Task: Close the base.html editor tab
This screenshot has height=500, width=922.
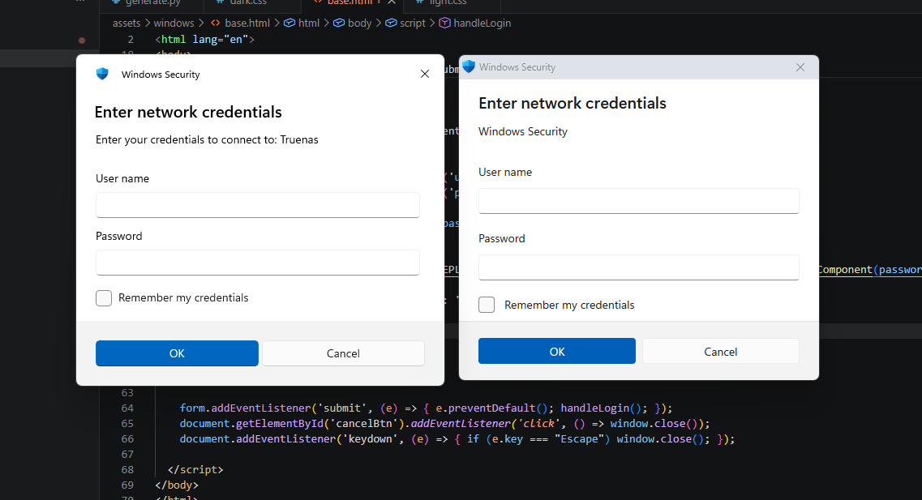Action: (392, 2)
